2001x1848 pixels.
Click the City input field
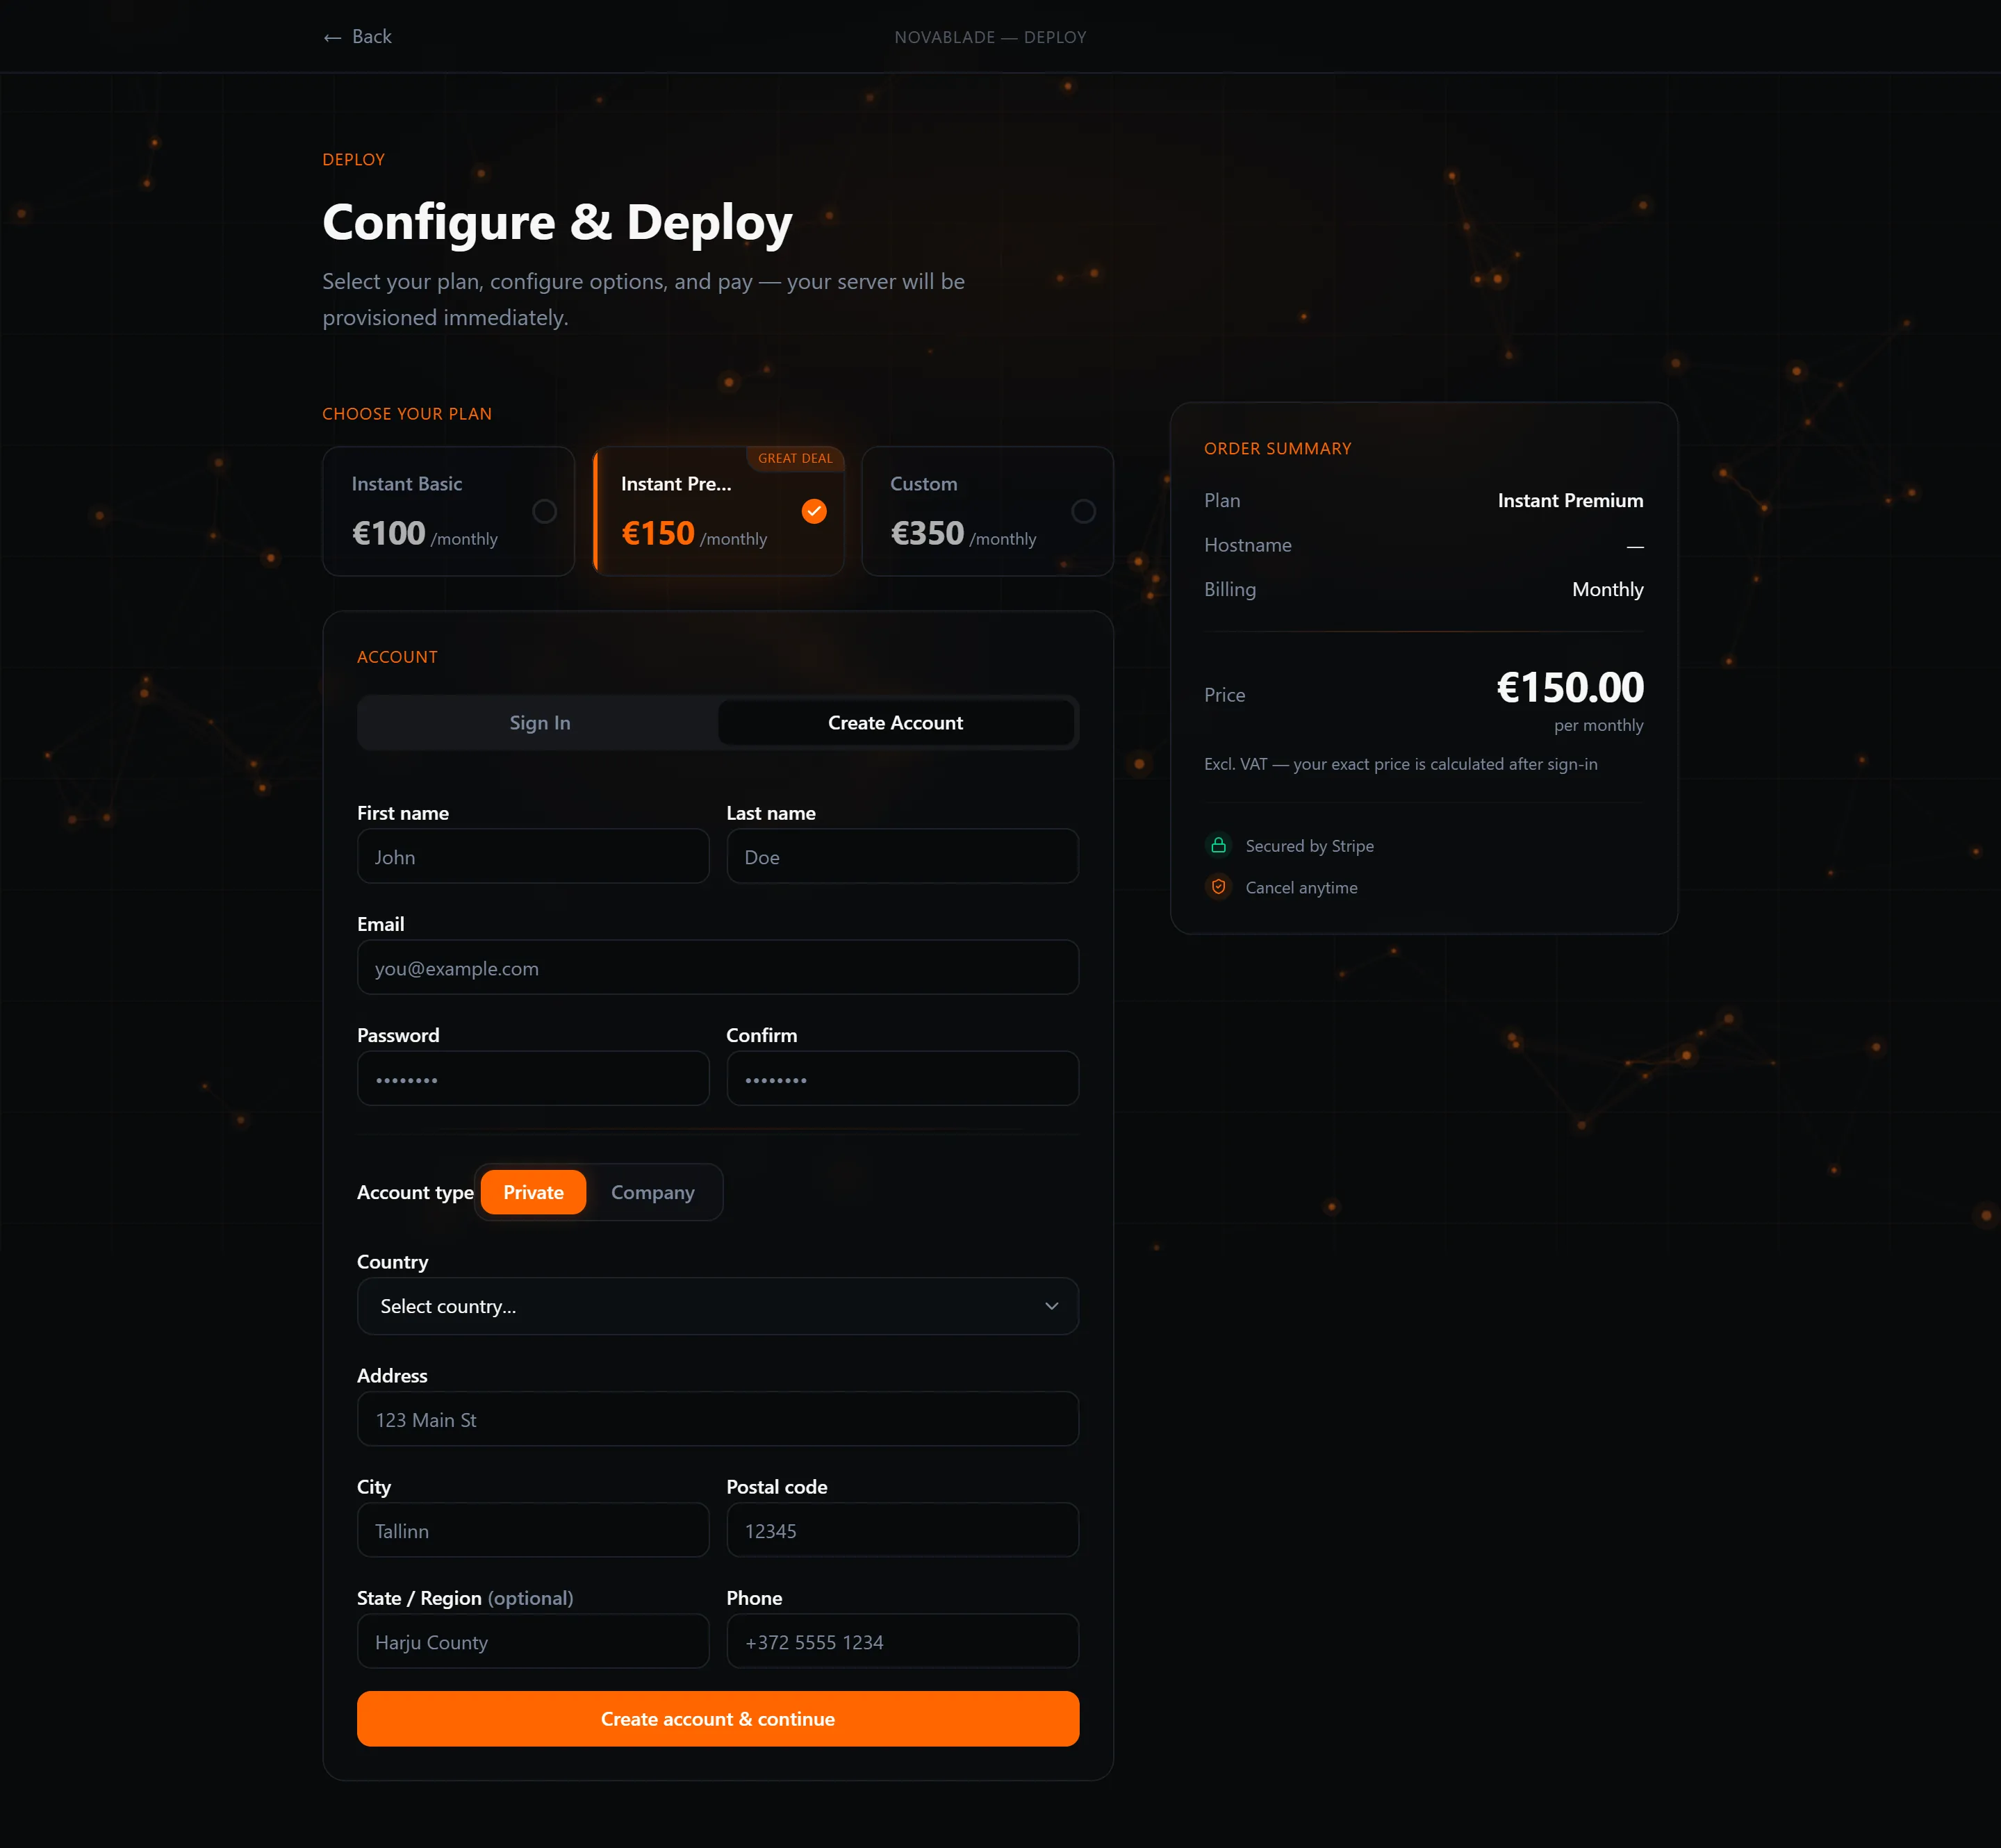(533, 1530)
